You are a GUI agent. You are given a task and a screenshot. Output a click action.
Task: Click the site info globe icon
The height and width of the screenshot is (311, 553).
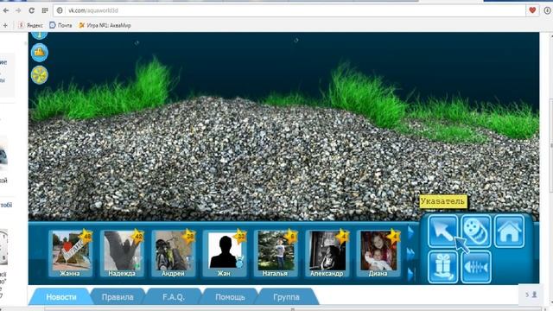point(60,10)
